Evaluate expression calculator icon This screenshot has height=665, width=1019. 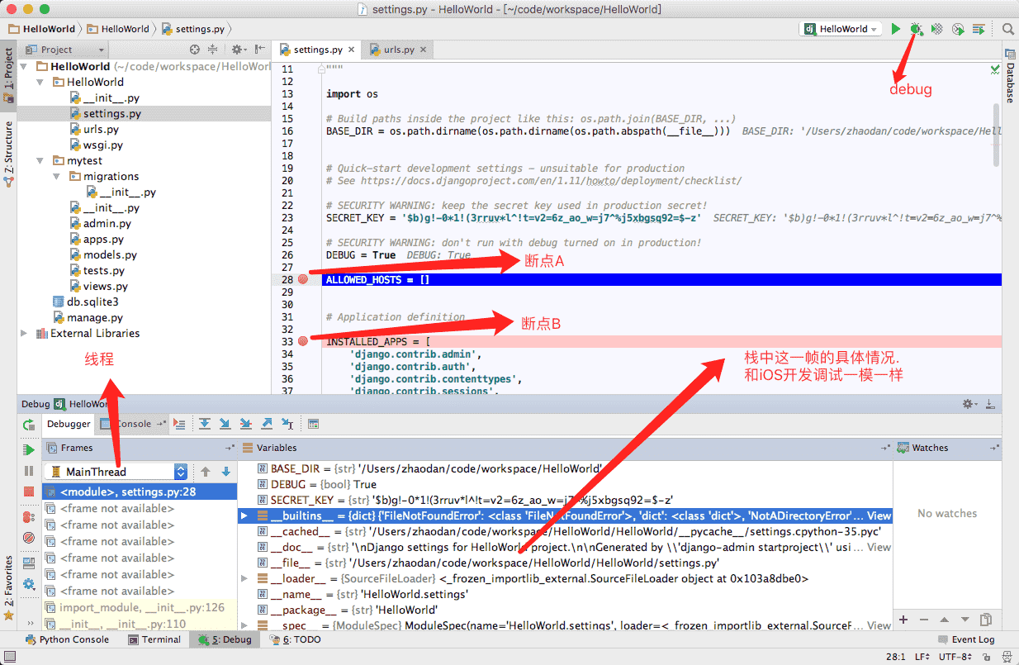pos(314,424)
